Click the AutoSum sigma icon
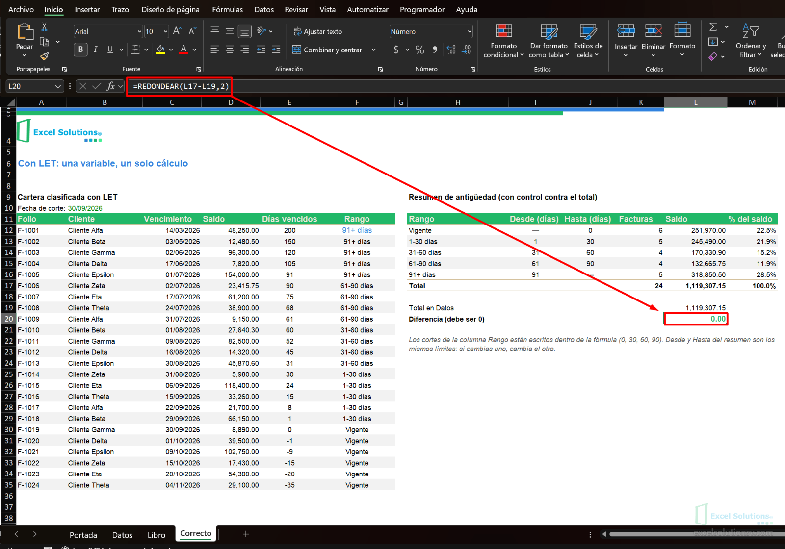The width and height of the screenshot is (785, 549). pyautogui.click(x=713, y=27)
